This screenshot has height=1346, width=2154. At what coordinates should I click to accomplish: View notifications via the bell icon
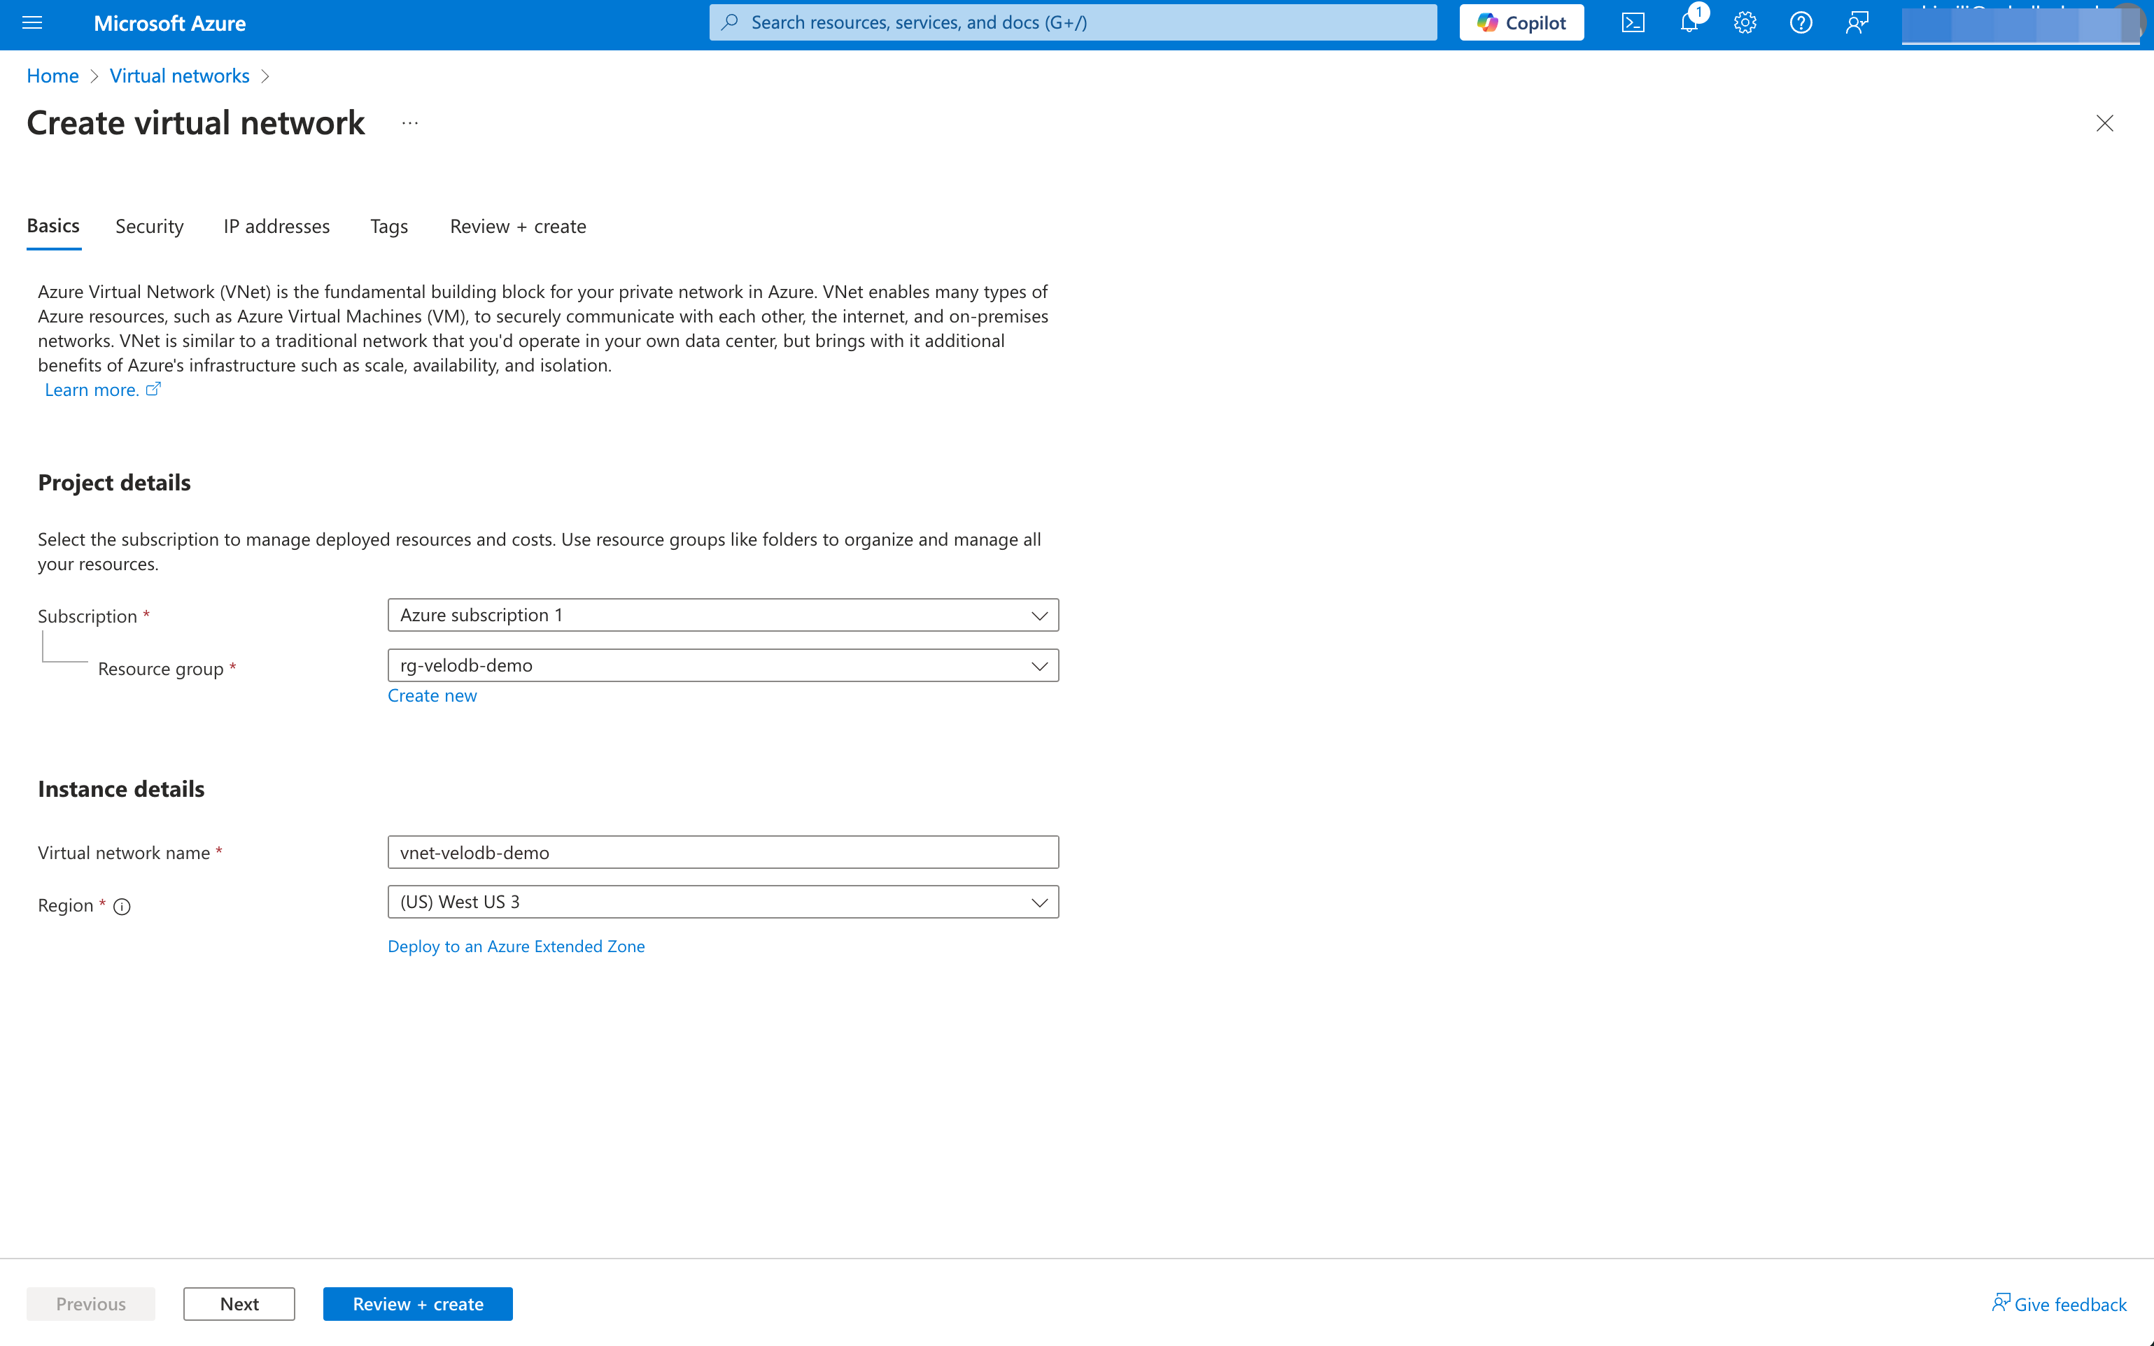click(1689, 22)
